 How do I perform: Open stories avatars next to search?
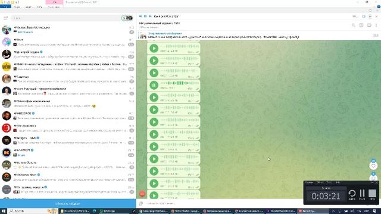[x=127, y=18]
